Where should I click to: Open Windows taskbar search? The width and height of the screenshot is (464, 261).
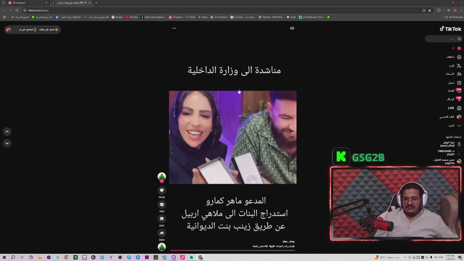(13, 257)
